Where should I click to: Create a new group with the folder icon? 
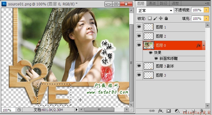[x=185, y=111]
